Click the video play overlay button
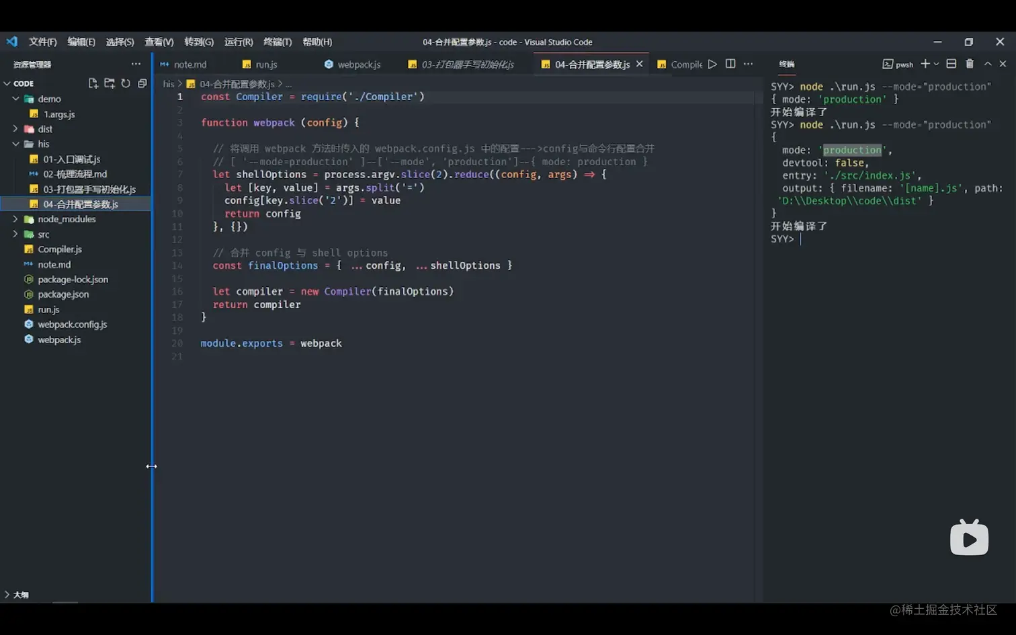Screen dimensions: 1016x635 [x=969, y=538]
